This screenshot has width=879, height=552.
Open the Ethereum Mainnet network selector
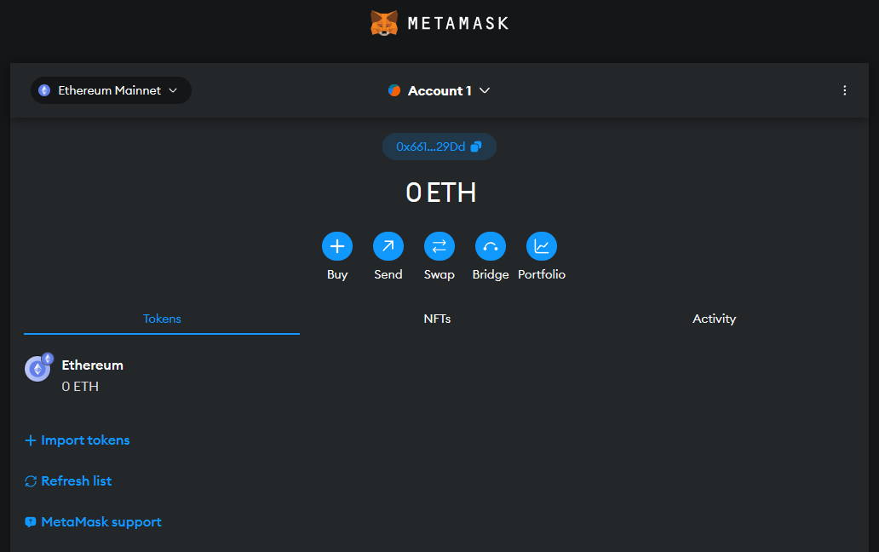pos(110,89)
